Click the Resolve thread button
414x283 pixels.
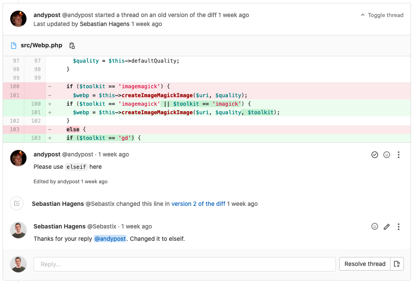tap(364, 264)
